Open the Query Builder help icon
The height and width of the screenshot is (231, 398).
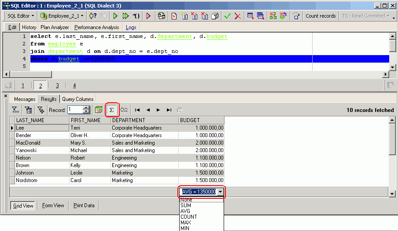[x=93, y=16]
